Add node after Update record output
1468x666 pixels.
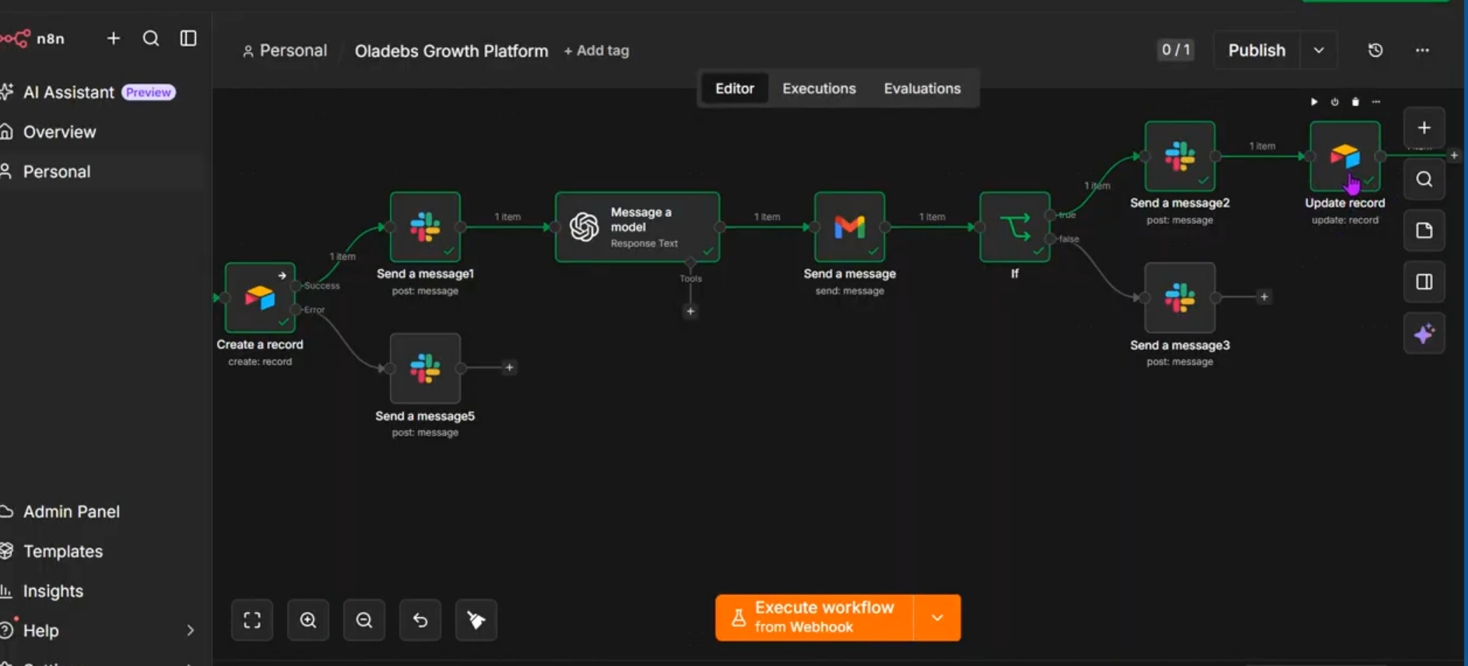pos(1454,155)
